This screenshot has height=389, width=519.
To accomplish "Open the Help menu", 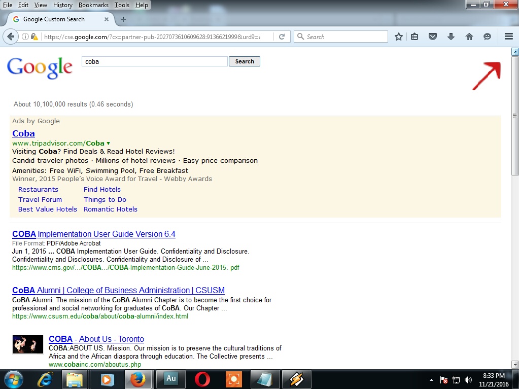I will pyautogui.click(x=142, y=5).
